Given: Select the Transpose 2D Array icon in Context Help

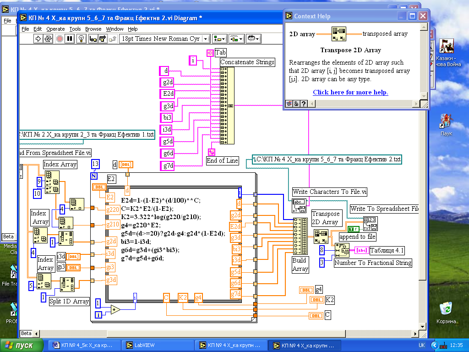Looking at the screenshot, I should (338, 34).
